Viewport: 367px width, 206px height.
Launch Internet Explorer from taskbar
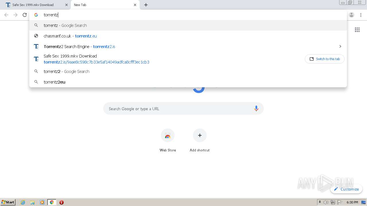[23, 202]
